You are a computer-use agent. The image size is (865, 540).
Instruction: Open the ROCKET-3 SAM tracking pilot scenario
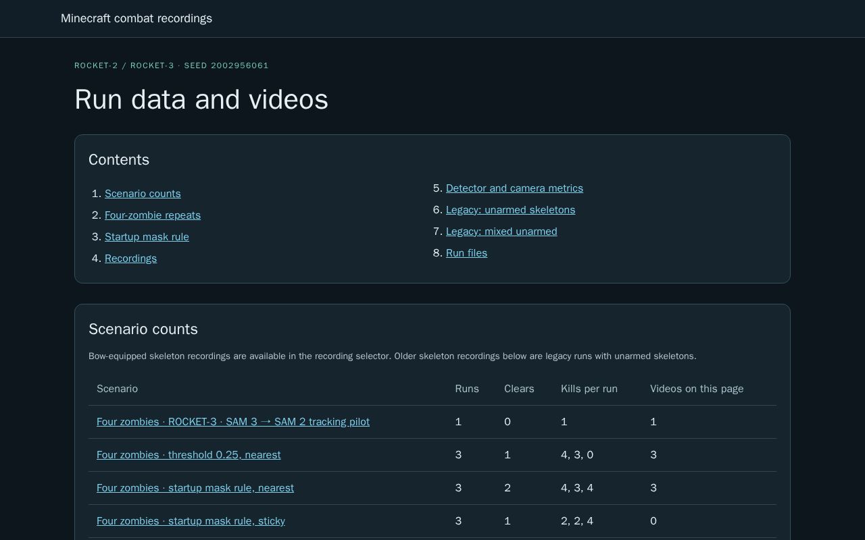coord(233,422)
